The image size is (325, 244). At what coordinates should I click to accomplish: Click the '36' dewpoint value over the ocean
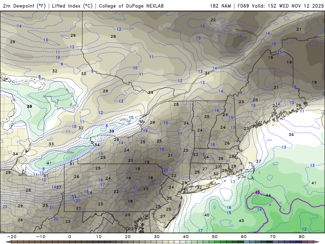tap(291, 135)
